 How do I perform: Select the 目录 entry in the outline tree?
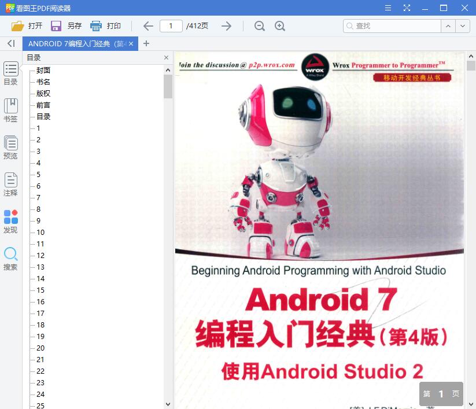coord(43,117)
